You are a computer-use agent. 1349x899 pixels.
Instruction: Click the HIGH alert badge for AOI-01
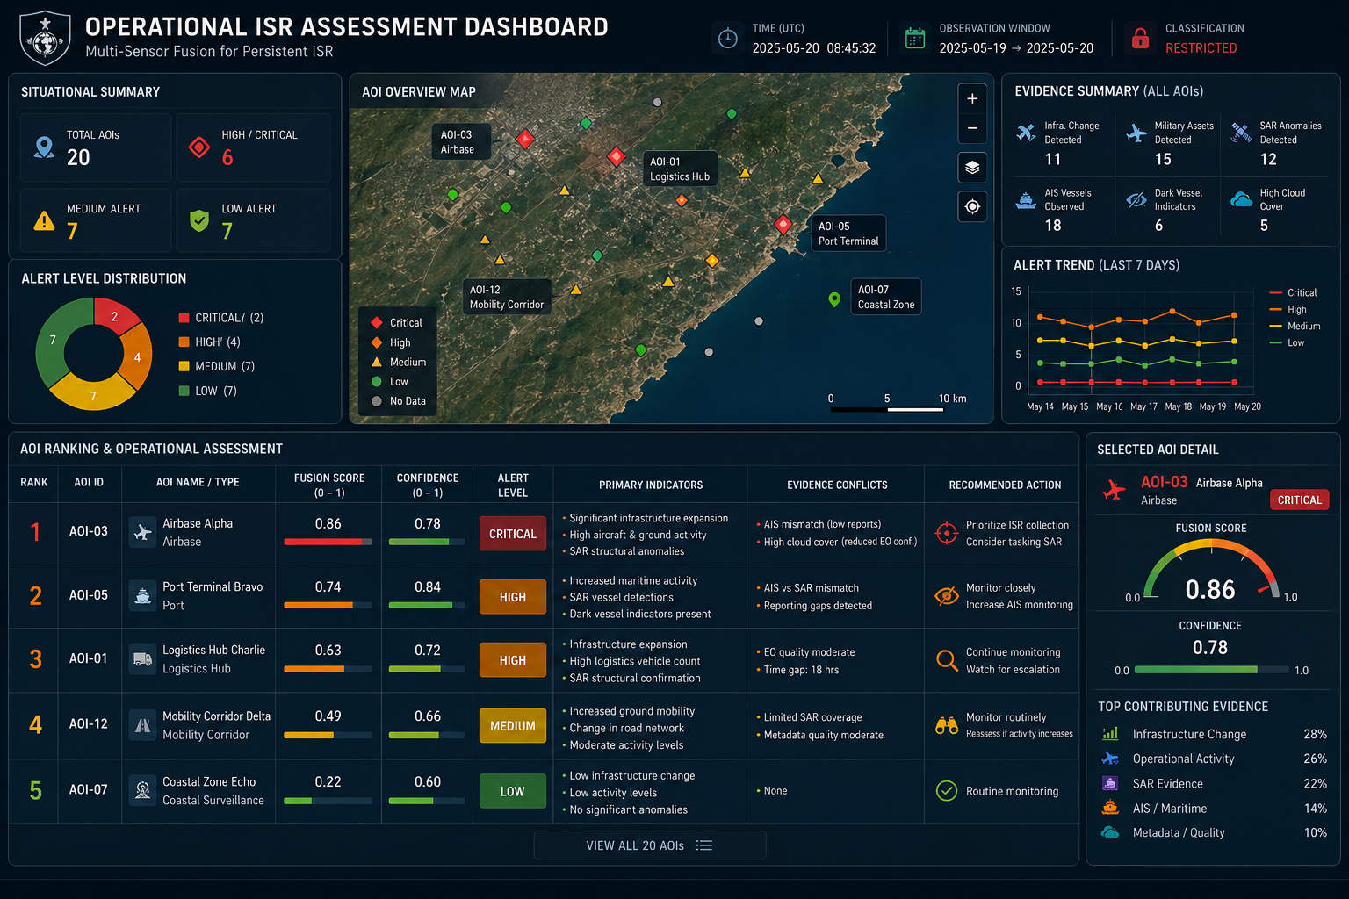513,660
